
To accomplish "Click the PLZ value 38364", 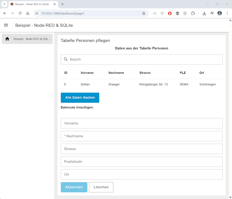I will click(184, 85).
